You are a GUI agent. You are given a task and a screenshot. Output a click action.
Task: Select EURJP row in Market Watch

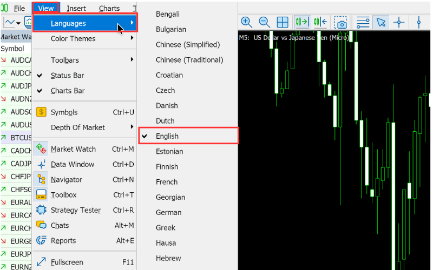[x=16, y=254]
